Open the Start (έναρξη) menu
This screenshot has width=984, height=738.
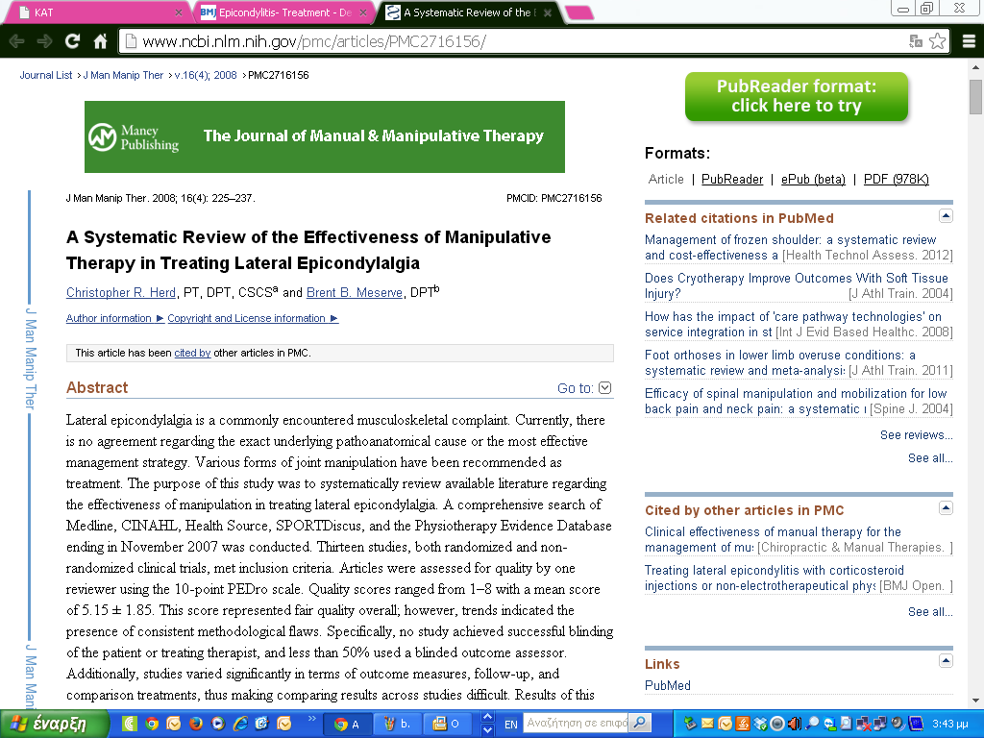pyautogui.click(x=54, y=725)
